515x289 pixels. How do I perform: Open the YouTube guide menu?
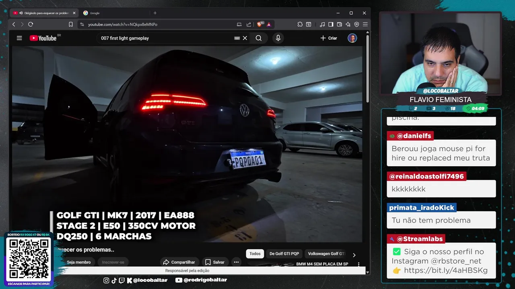tap(19, 38)
